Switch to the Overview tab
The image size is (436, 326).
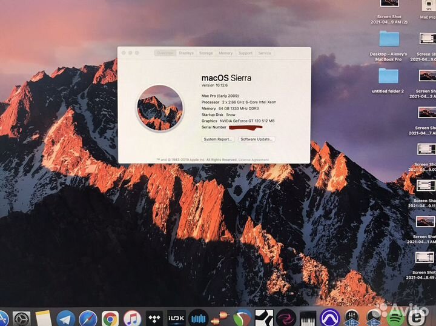165,53
